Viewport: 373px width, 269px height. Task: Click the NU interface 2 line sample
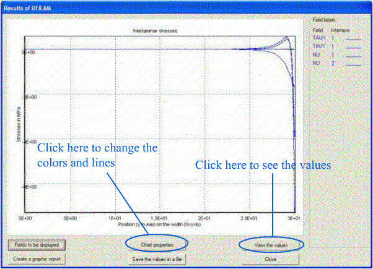coord(354,62)
